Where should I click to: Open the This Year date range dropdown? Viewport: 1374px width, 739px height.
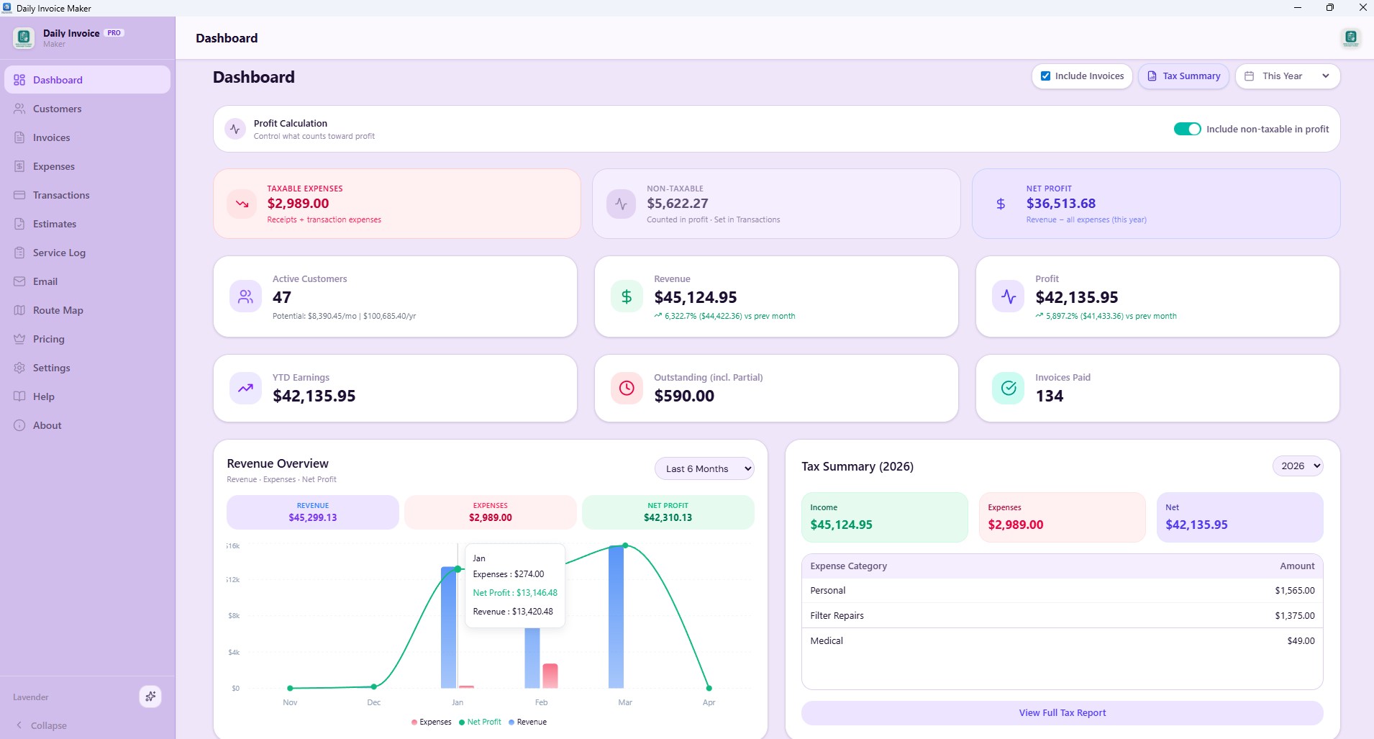point(1287,76)
